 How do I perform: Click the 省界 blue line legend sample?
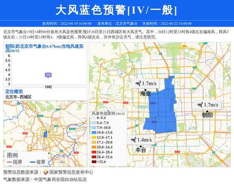[32, 162]
